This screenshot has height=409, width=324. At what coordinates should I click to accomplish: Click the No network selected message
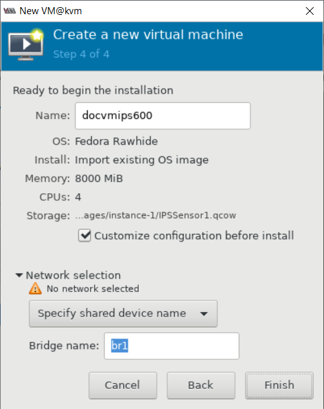tap(93, 289)
